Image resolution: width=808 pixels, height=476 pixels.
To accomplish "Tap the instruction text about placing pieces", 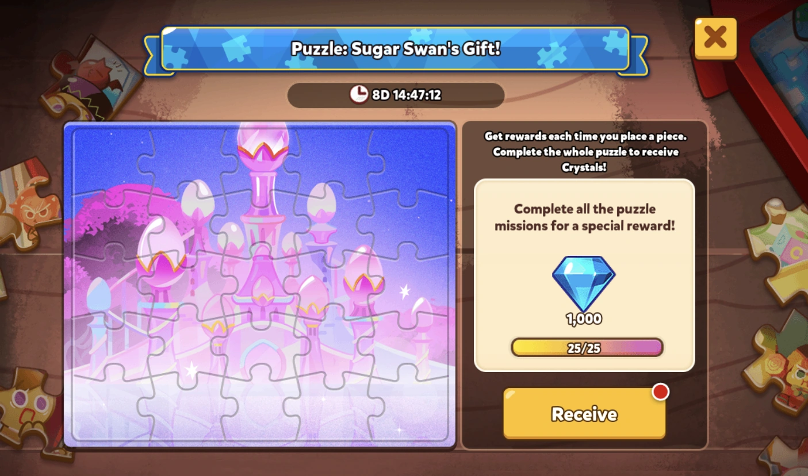I will [x=585, y=152].
